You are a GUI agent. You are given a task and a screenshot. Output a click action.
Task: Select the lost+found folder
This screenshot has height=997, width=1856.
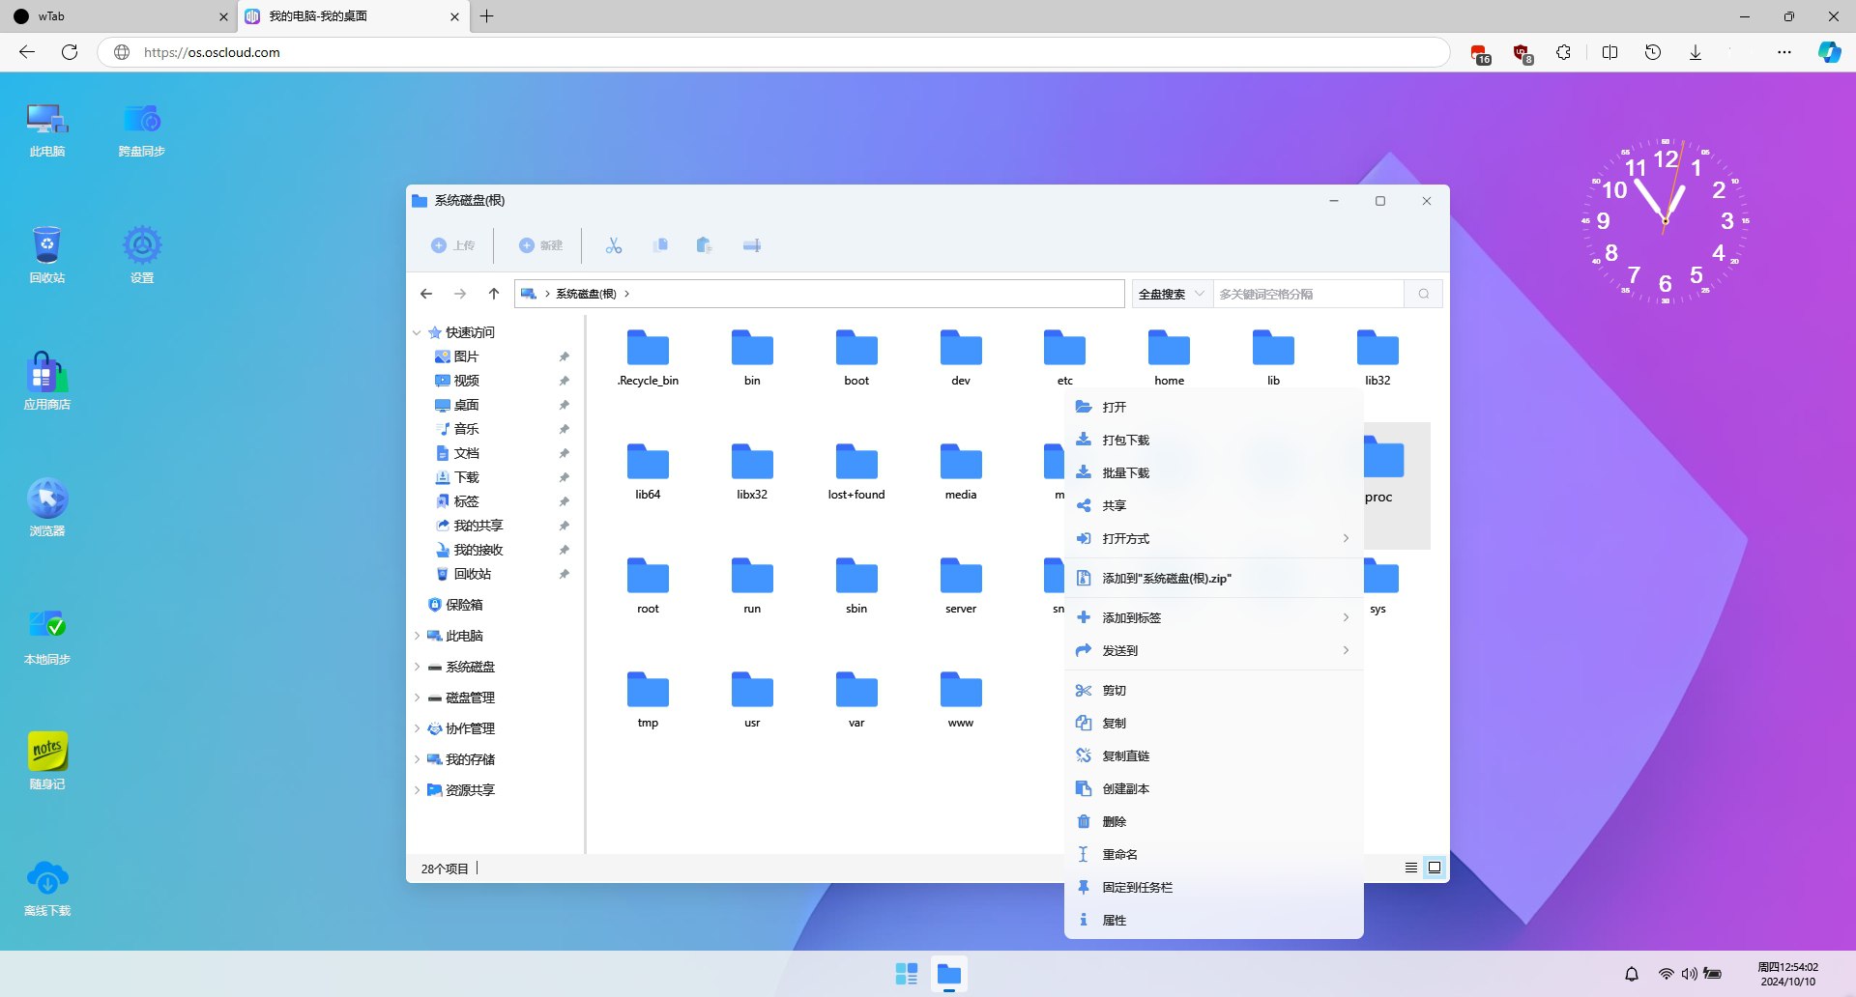[x=856, y=470]
